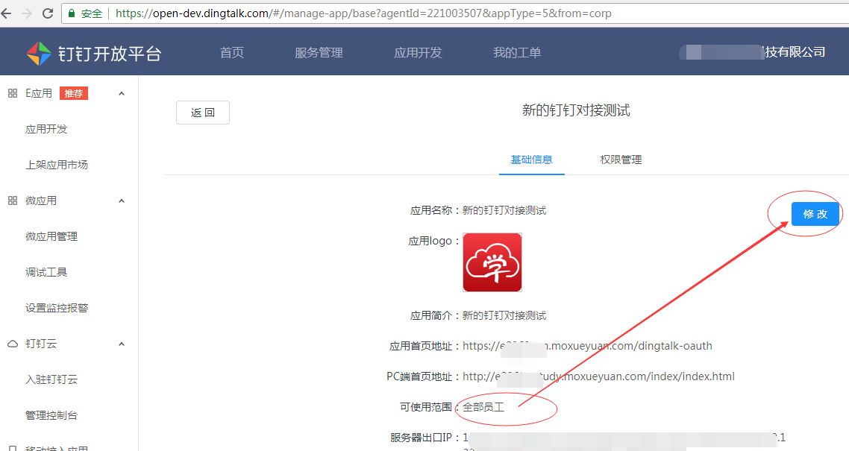Click the page title 新的钉钉对接测试
Viewport: 849px width, 451px height.
576,110
